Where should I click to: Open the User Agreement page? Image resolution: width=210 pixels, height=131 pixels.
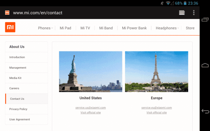pyautogui.click(x=27, y=119)
